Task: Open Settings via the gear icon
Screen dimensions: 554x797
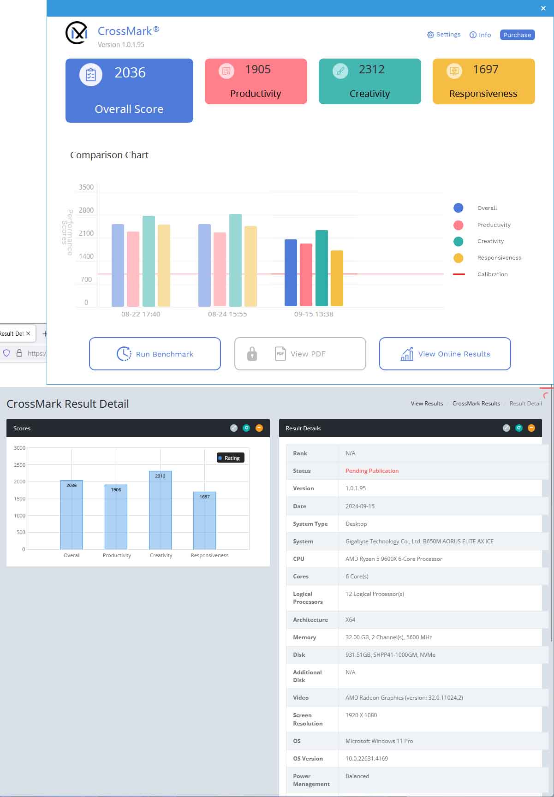Action: 430,35
